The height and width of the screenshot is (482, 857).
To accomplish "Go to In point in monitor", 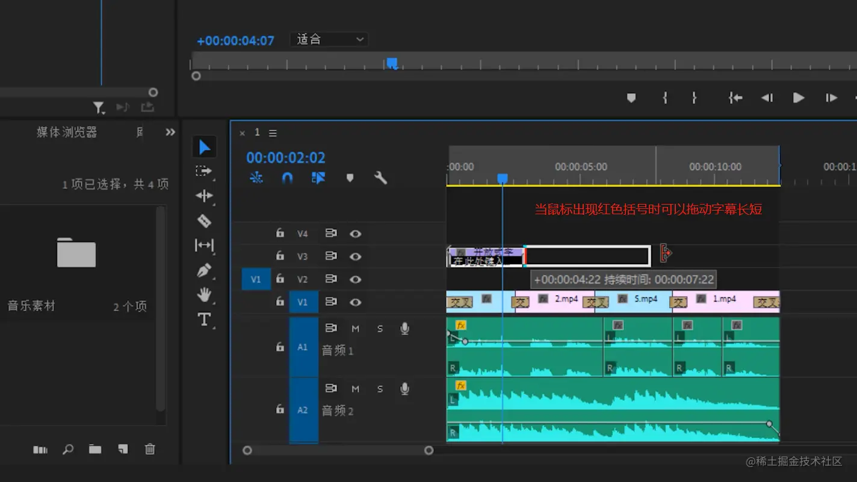I will (x=735, y=97).
